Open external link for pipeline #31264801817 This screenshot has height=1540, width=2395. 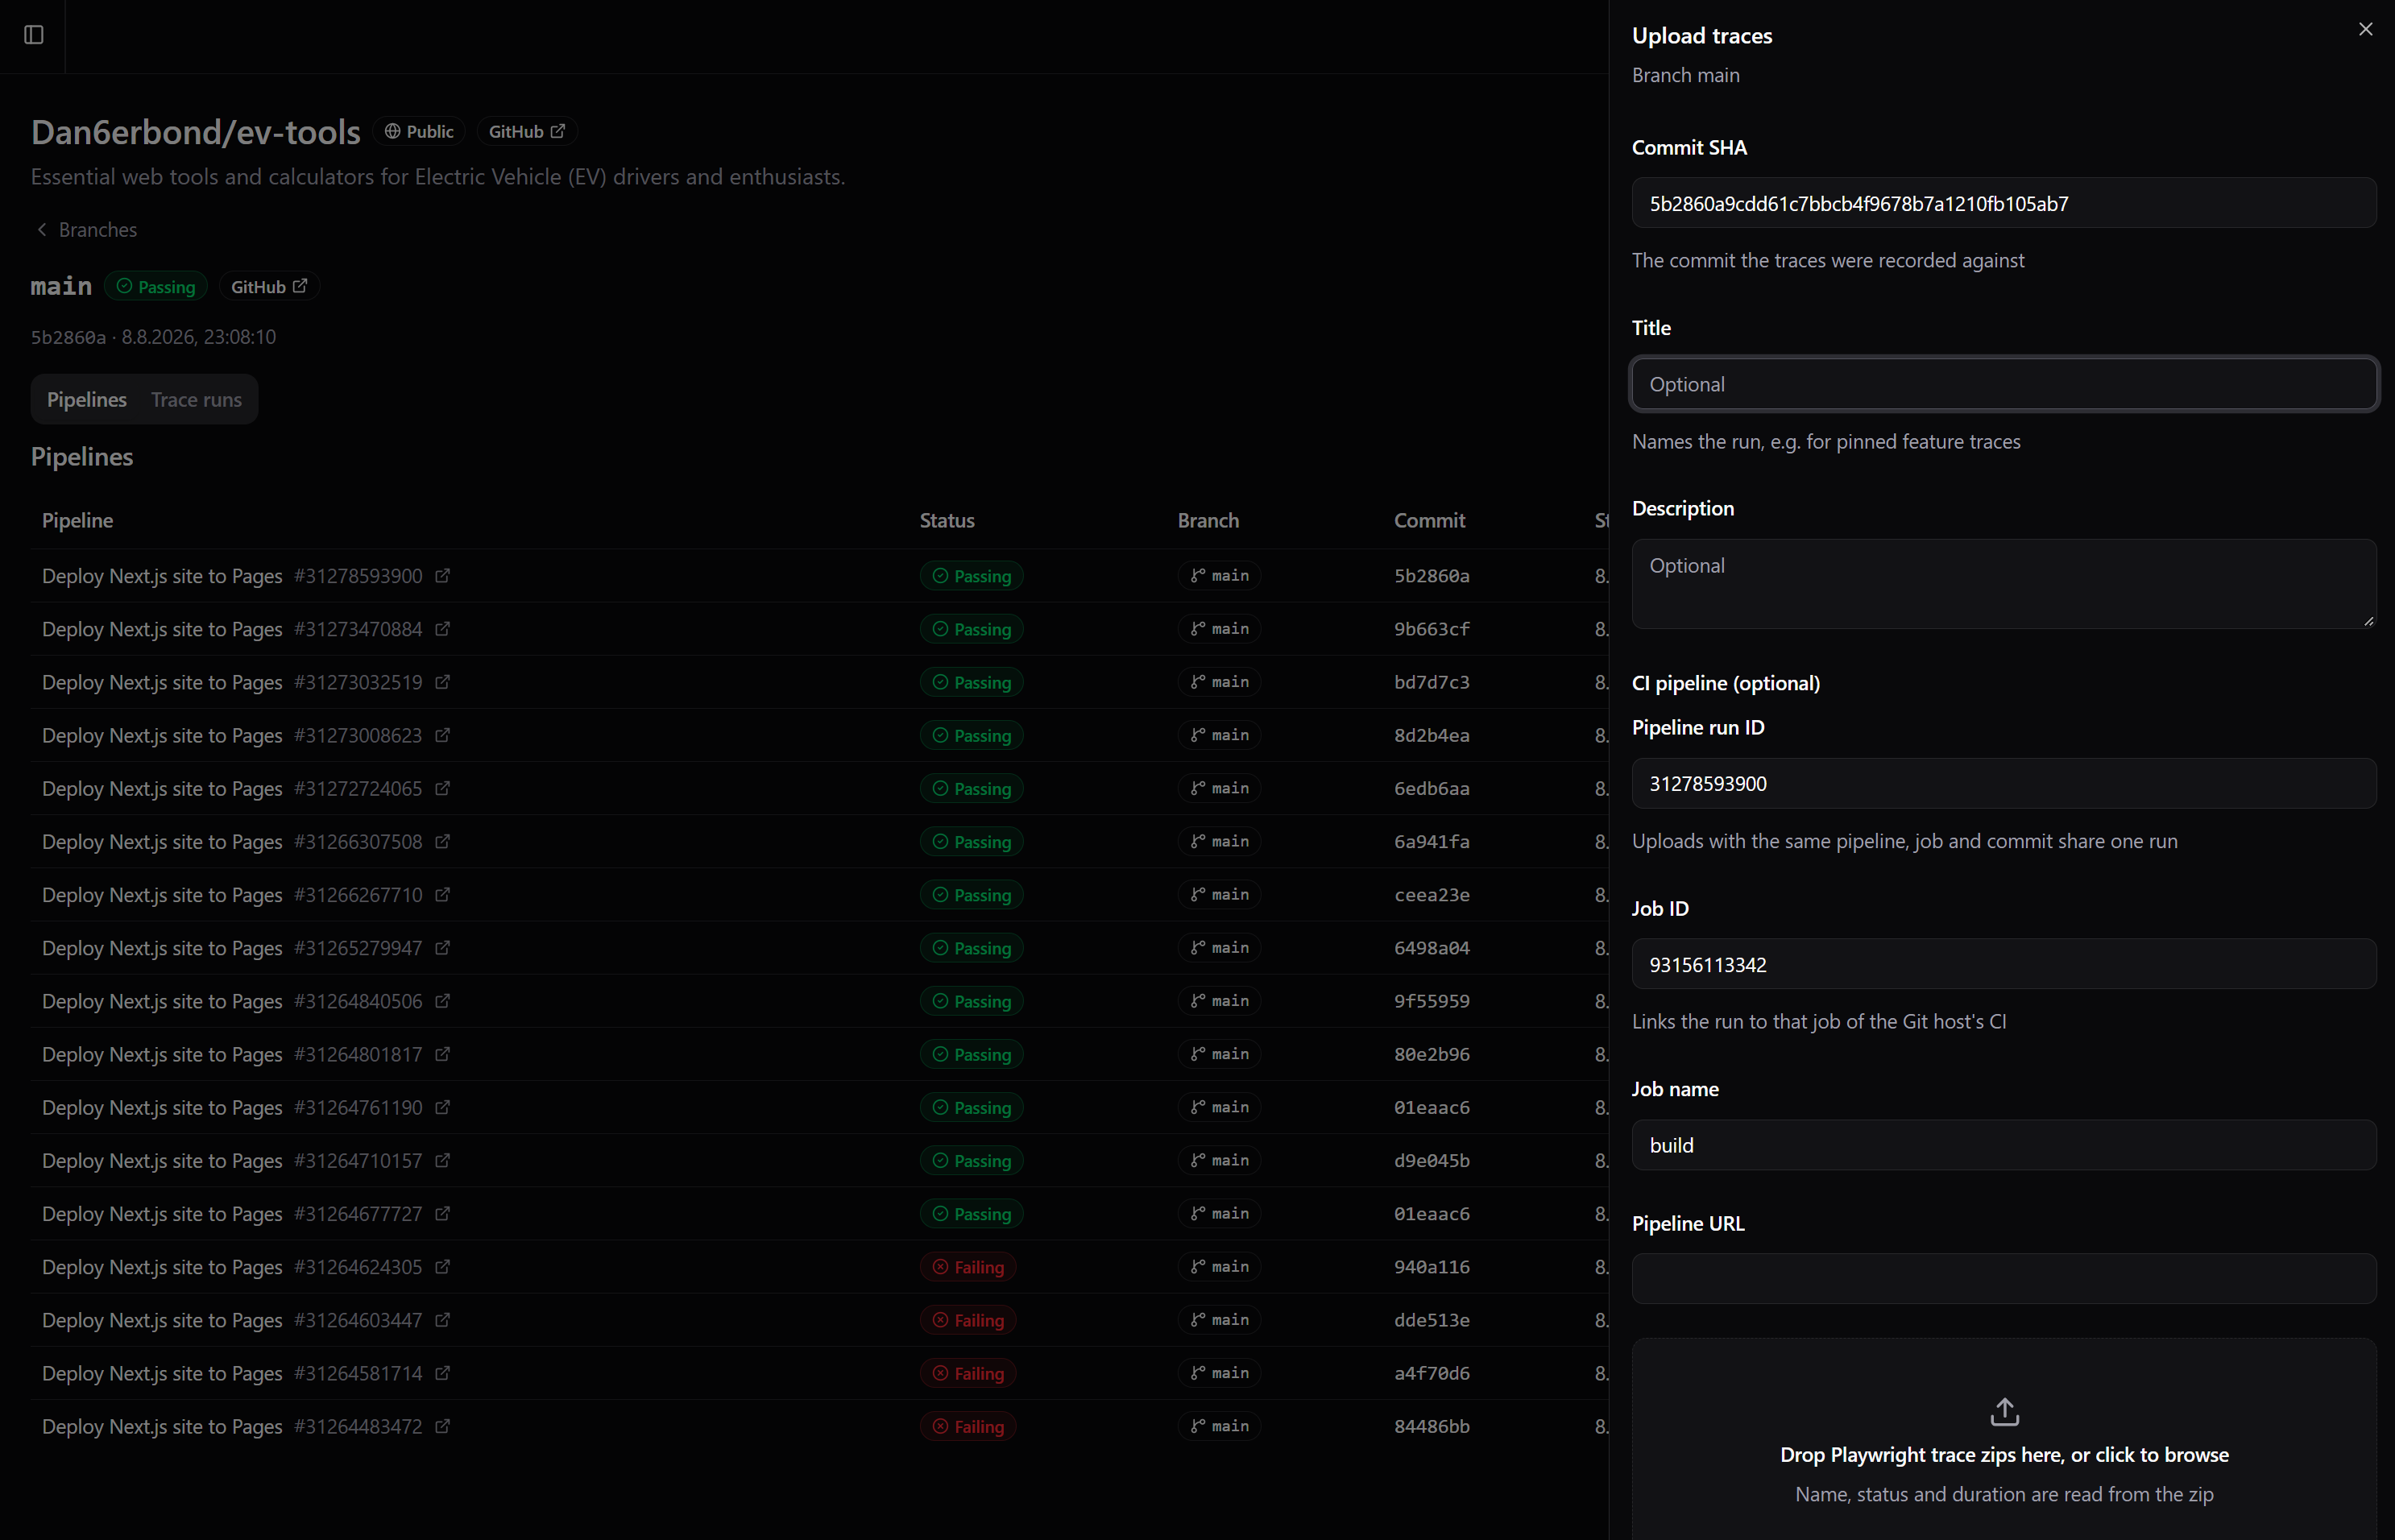443,1054
